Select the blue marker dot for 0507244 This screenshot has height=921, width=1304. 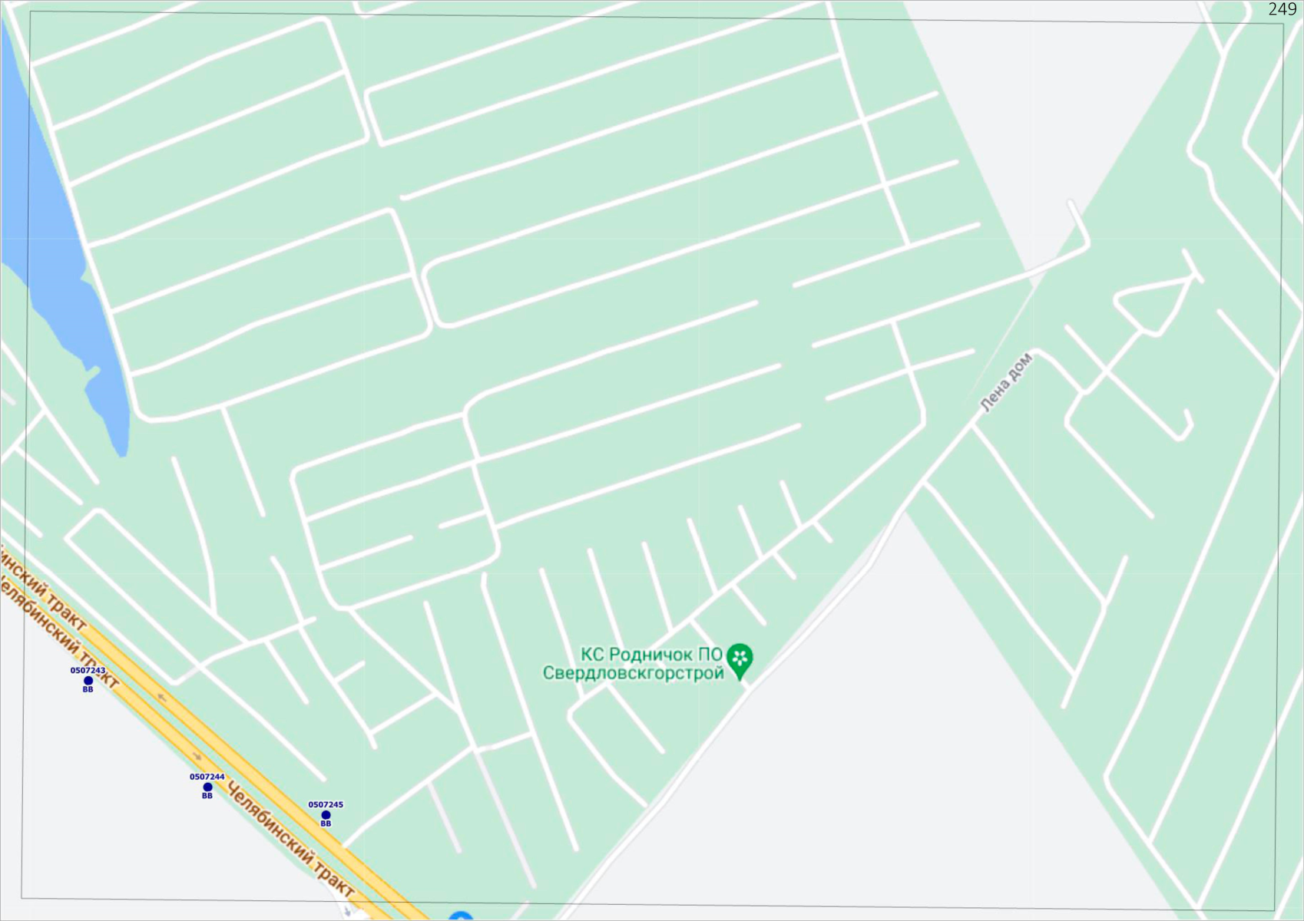pos(207,787)
